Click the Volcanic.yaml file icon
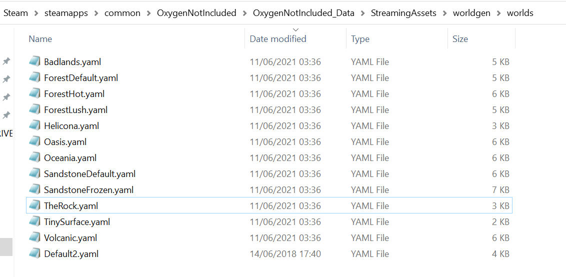Screen dimensions: 566x277 34,237
